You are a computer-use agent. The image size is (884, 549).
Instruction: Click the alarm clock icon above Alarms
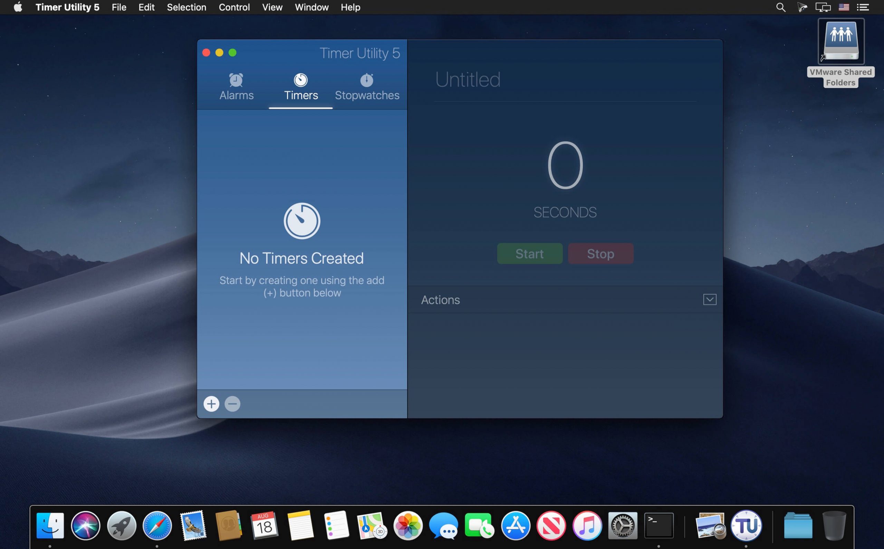pyautogui.click(x=236, y=80)
